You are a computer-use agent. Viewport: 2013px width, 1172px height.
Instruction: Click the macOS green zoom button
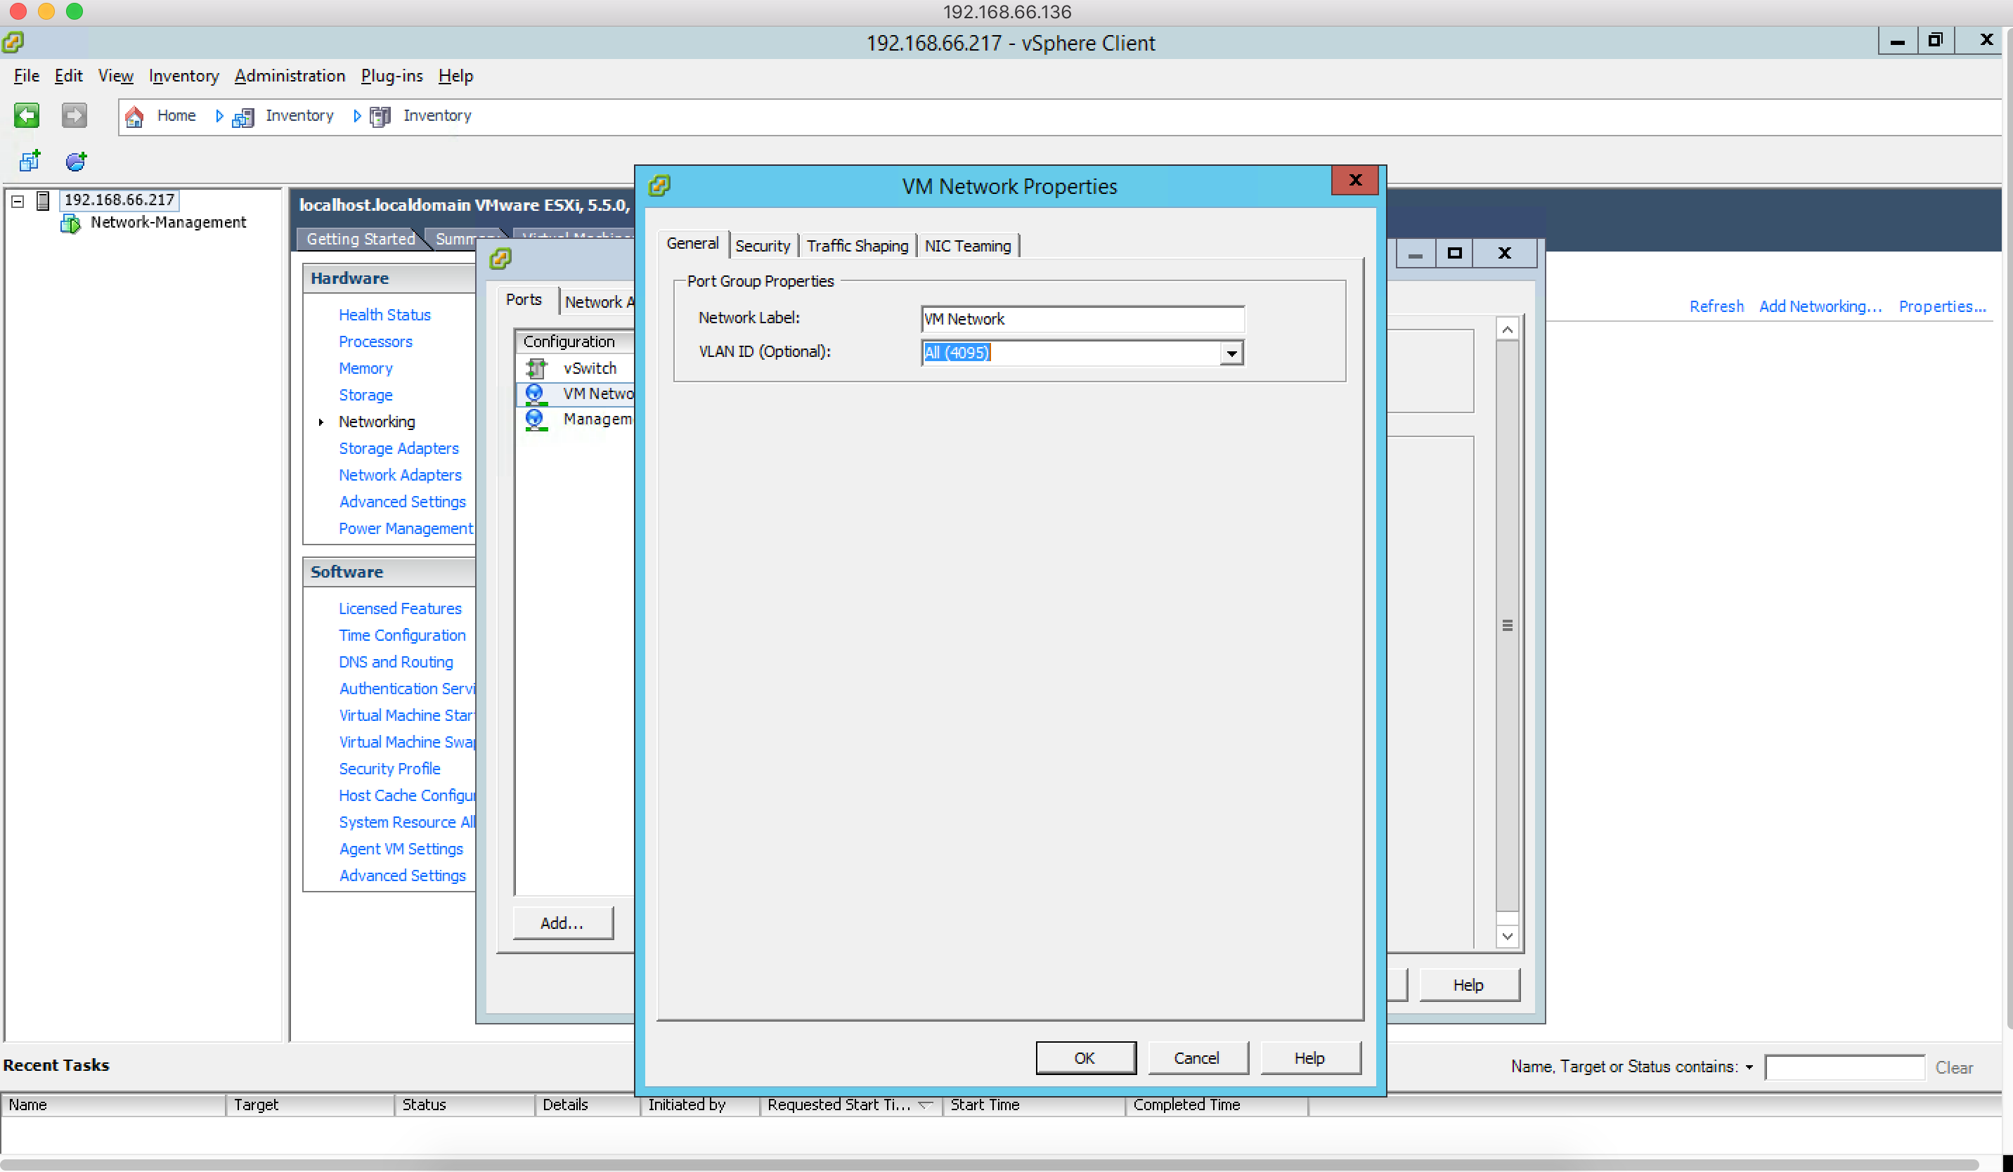[75, 11]
